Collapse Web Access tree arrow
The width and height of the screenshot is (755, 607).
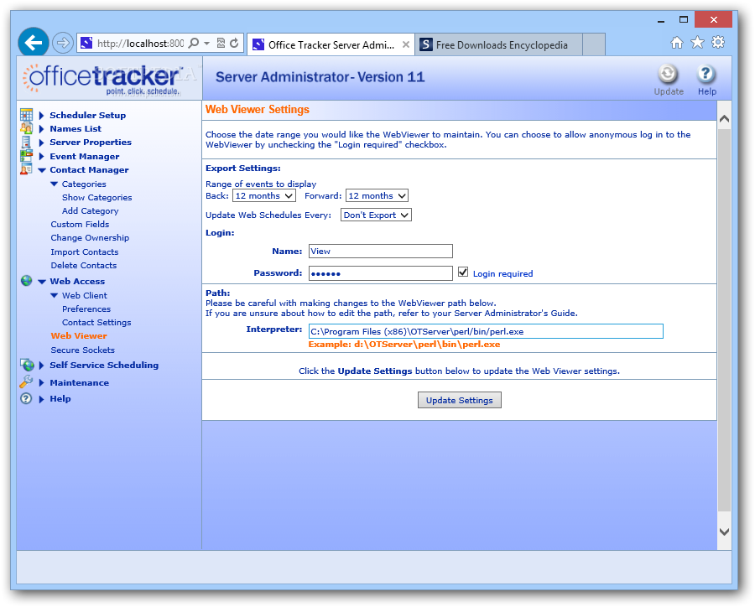[42, 282]
